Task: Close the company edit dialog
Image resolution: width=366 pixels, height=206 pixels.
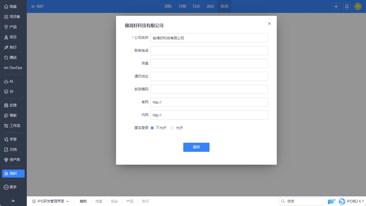Action: click(269, 24)
